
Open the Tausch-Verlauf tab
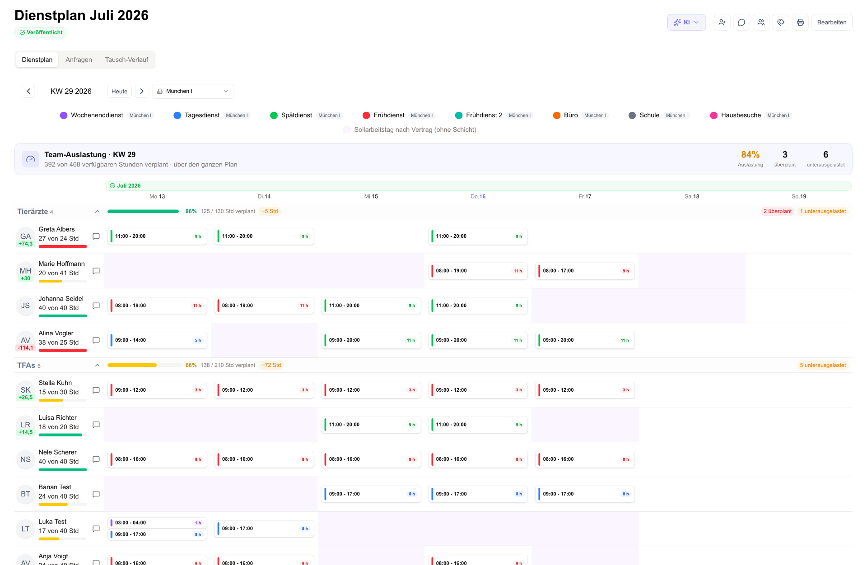click(x=126, y=60)
